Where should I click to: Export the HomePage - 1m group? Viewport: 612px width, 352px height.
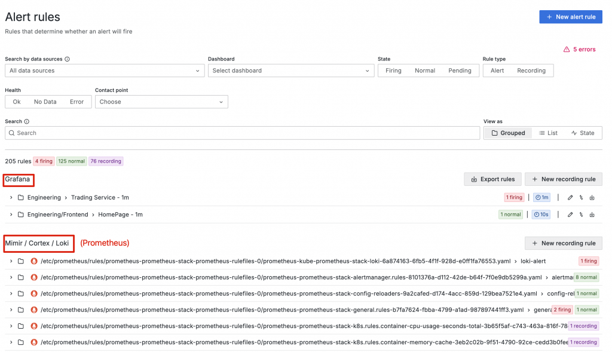pyautogui.click(x=592, y=214)
